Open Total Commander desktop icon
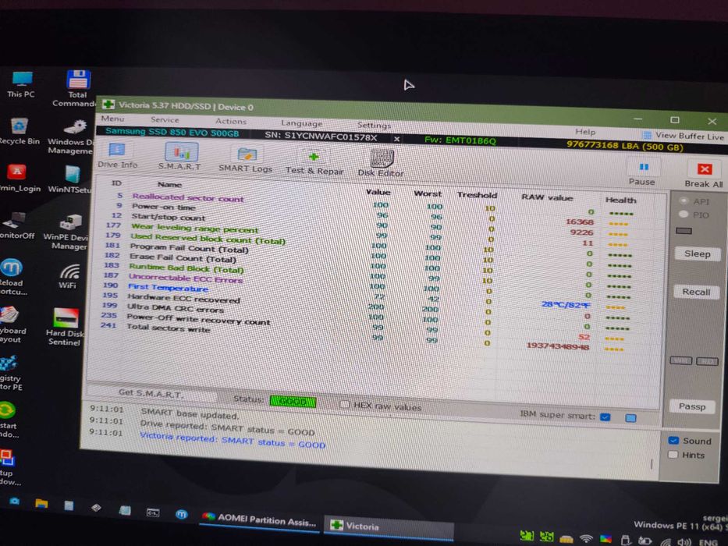 pyautogui.click(x=77, y=88)
